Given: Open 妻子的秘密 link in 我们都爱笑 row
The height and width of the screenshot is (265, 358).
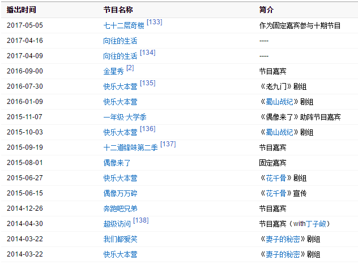Looking at the screenshot, I should pyautogui.click(x=283, y=239).
